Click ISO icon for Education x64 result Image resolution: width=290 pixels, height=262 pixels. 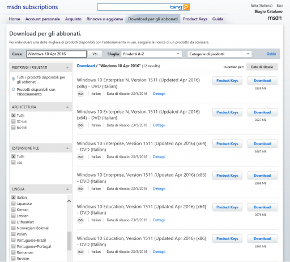80,220
